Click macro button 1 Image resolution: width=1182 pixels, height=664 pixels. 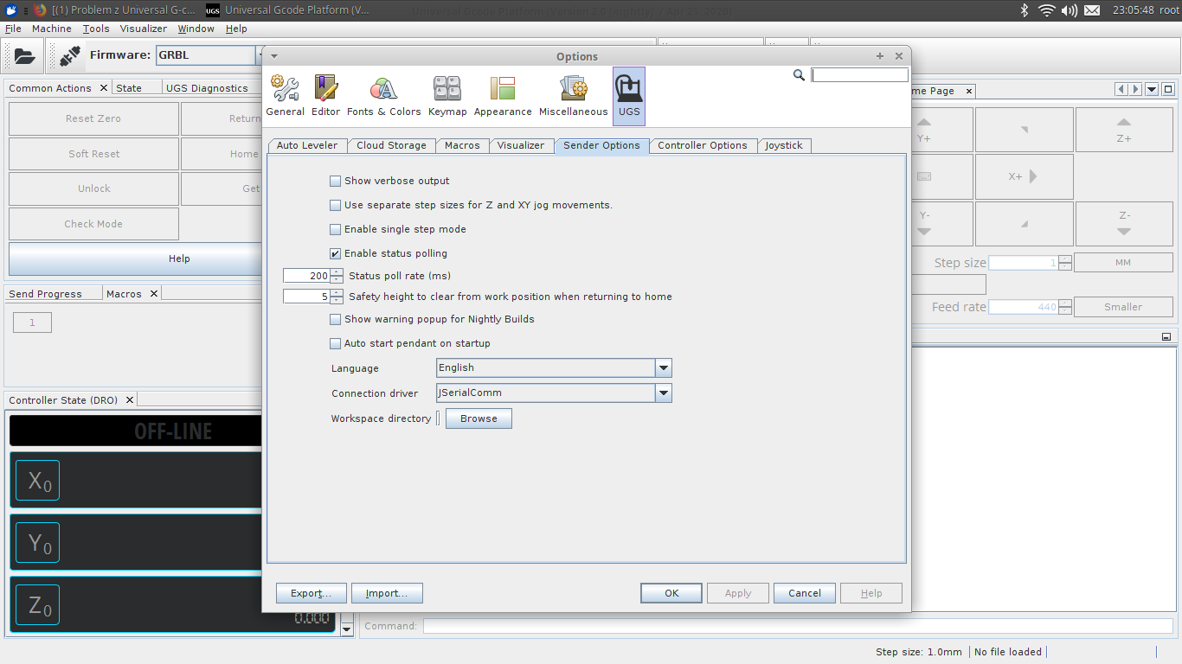point(32,322)
